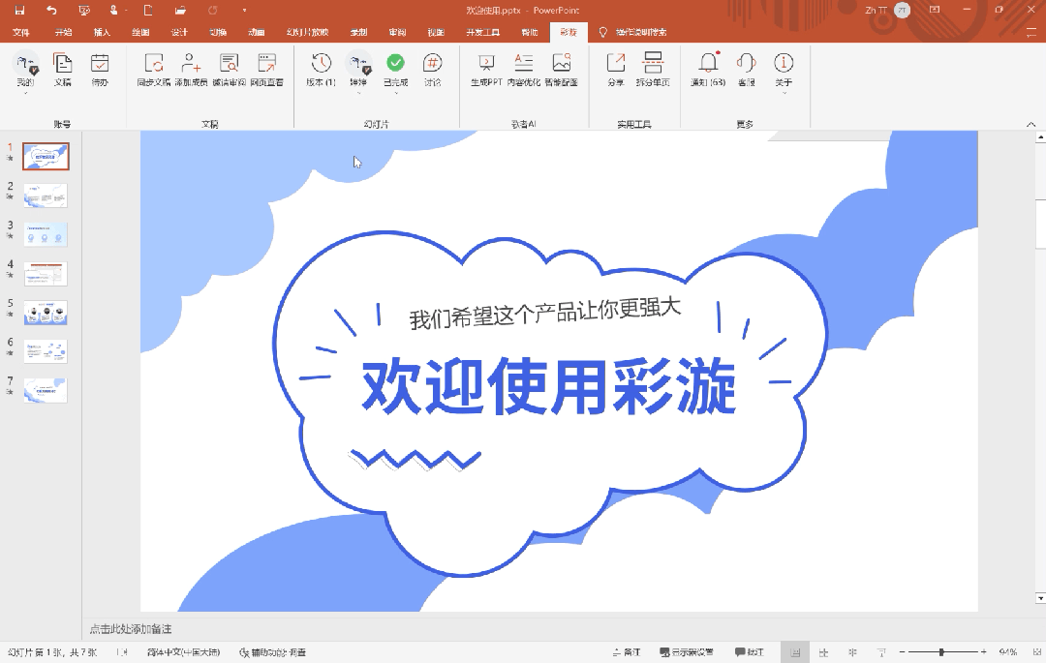
Task: Open the 待办 to-do calendar icon
Action: (x=100, y=70)
